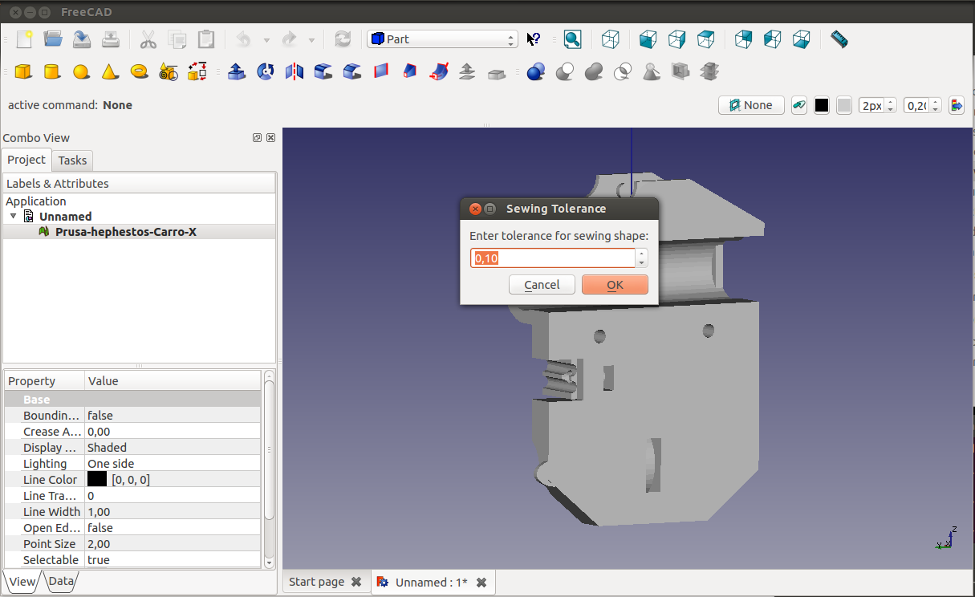Image resolution: width=975 pixels, height=597 pixels.
Task: Toggle construction mode in the Draft toolbar
Action: [798, 105]
